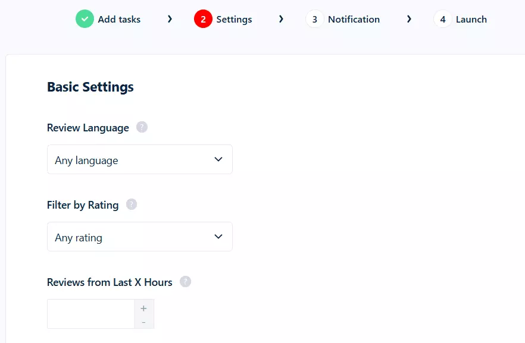Viewport: 525px width, 343px height.
Task: Go to the Launch step
Action: coord(471,19)
